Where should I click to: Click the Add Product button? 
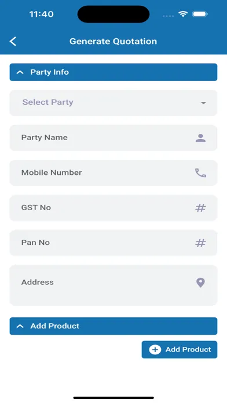tap(180, 350)
